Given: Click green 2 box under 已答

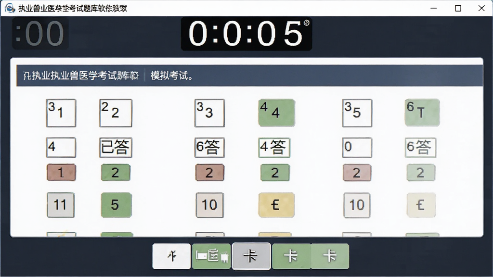Looking at the screenshot, I should 116,173.
